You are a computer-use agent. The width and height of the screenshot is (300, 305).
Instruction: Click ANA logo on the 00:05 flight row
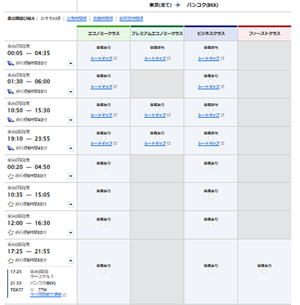click(x=11, y=63)
